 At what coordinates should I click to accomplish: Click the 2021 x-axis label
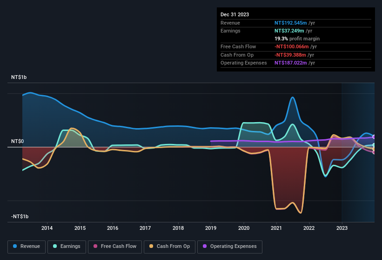(x=276, y=228)
